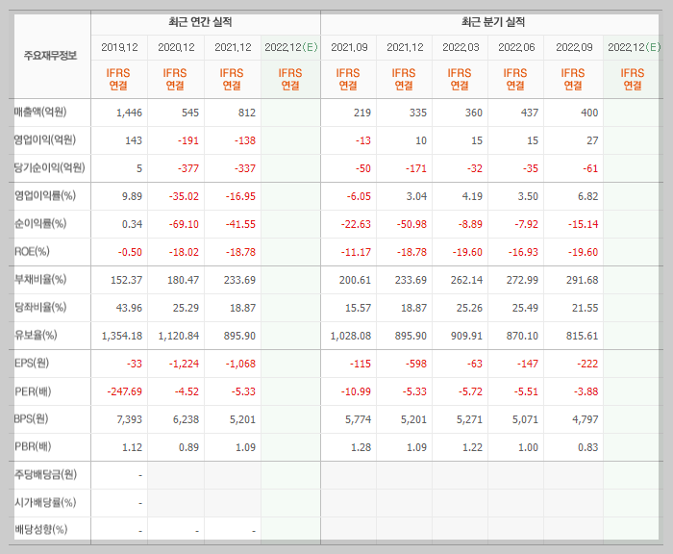Click the quick ratio value 43.96
This screenshot has height=554, width=673.
click(129, 309)
